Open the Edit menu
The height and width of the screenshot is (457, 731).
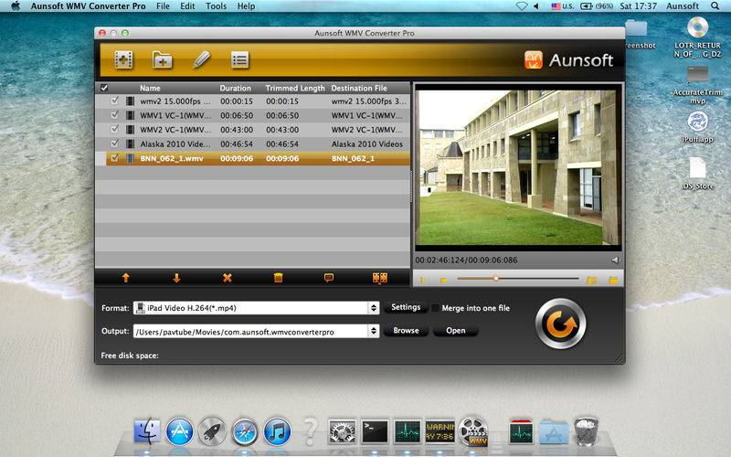click(187, 6)
